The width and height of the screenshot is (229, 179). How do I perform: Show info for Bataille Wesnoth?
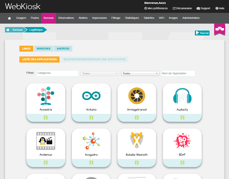pyautogui.click(x=137, y=162)
